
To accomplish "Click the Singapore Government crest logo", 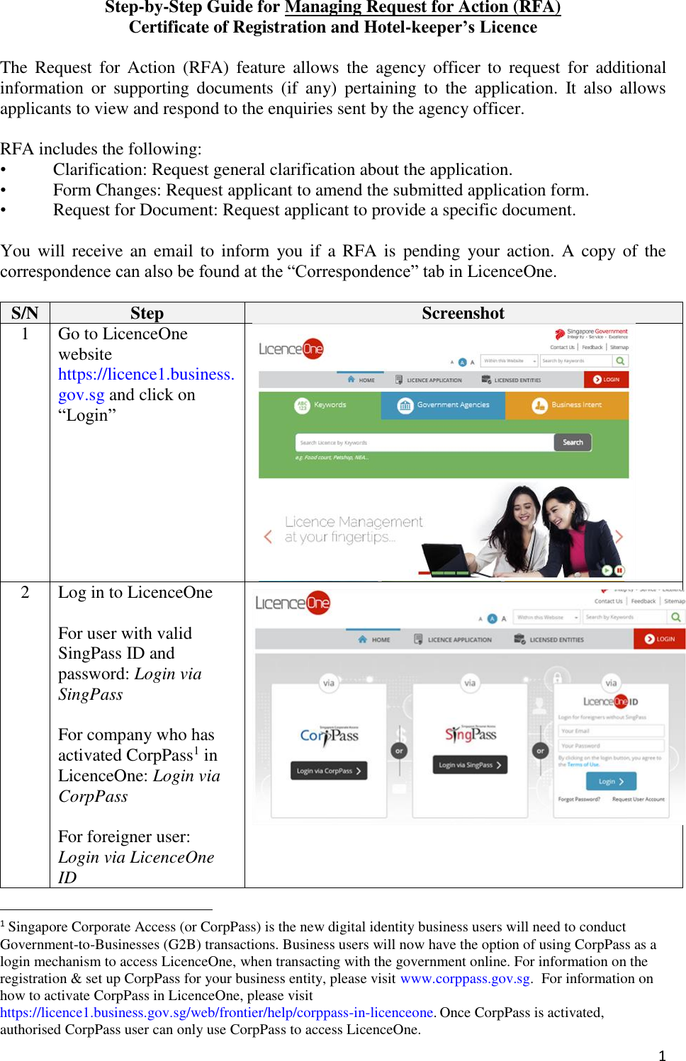I will [561, 332].
